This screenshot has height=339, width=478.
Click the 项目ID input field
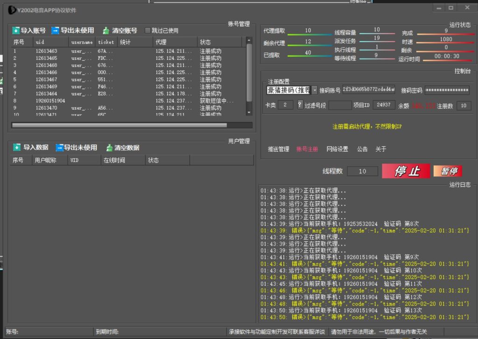pos(383,106)
